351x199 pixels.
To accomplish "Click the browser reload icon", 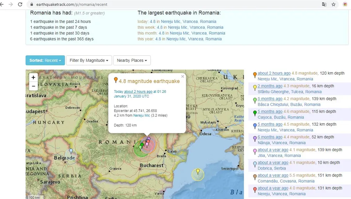I will [20, 4].
